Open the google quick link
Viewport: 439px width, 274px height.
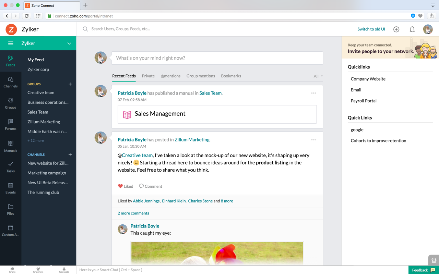click(357, 129)
